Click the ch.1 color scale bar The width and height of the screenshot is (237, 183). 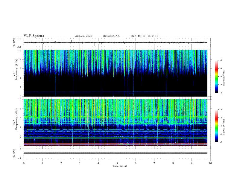(x=216, y=77)
